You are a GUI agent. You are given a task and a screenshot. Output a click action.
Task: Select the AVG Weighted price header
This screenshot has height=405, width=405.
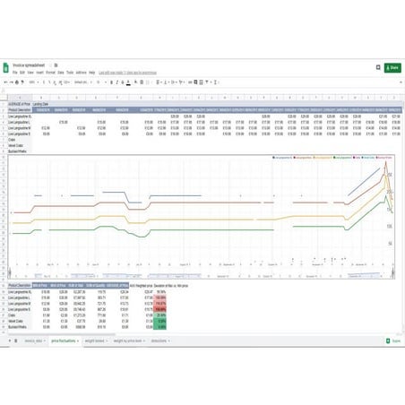click(142, 286)
